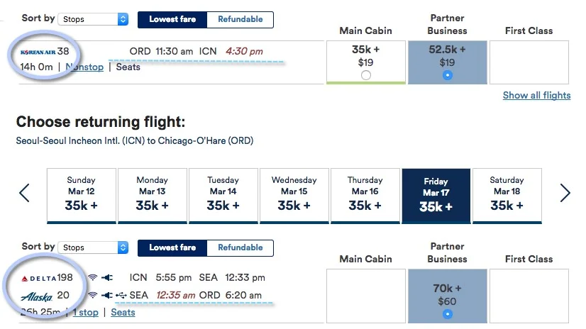Open the returning flights Sort by dropdown
This screenshot has height=329, width=586.
point(94,247)
